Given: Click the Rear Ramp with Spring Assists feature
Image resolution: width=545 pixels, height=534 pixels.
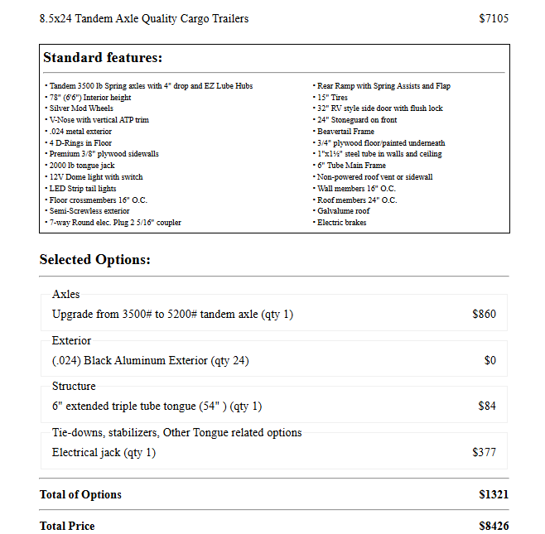Looking at the screenshot, I should coord(383,86).
